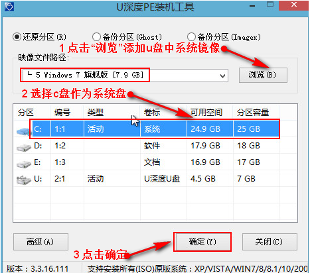
Task: Click the 关闭 (C) button
Action: [270, 242]
